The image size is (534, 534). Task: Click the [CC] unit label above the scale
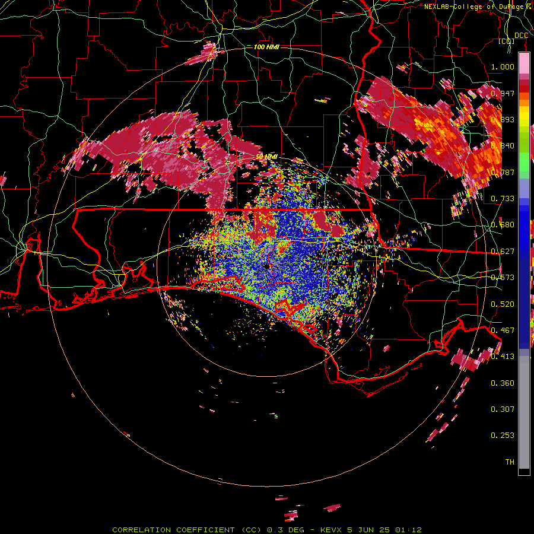coord(506,41)
